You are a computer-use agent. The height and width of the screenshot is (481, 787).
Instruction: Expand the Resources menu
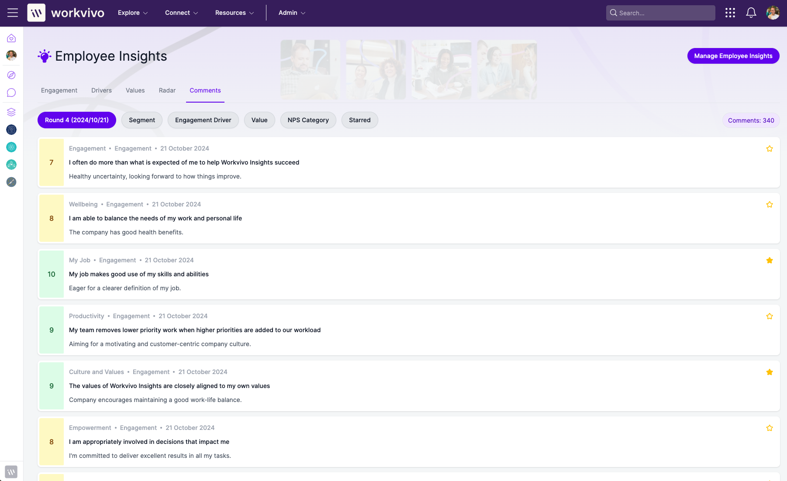point(235,13)
